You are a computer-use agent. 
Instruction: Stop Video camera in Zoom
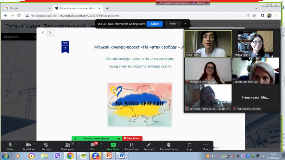(28, 145)
